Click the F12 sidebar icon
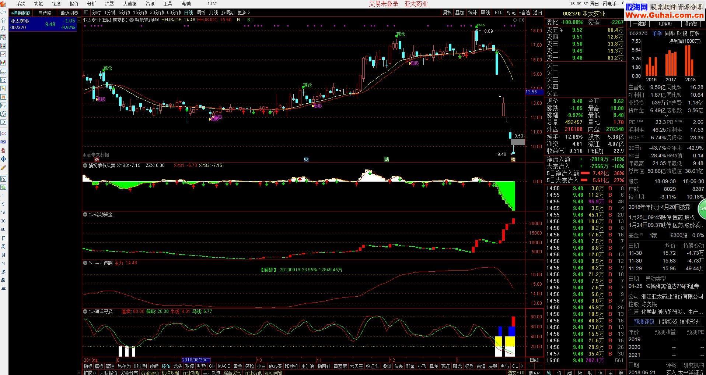Image resolution: width=706 pixels, height=375 pixels. point(3,105)
